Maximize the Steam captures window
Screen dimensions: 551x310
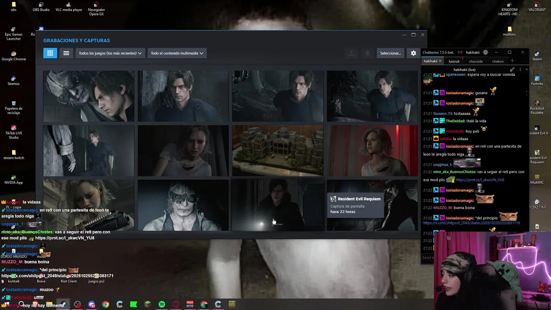[413, 35]
